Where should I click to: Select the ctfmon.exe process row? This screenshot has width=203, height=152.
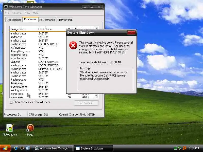pyautogui.click(x=38, y=48)
